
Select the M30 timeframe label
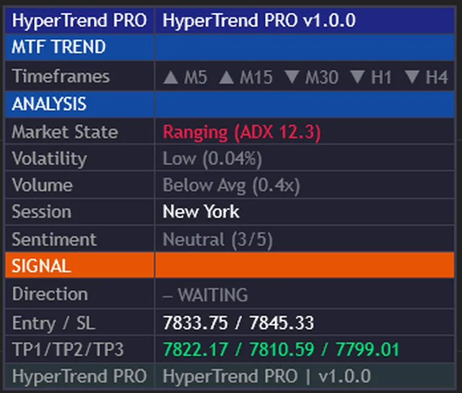click(x=322, y=77)
